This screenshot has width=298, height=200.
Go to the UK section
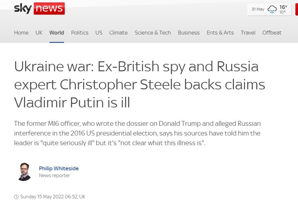[x=39, y=33]
